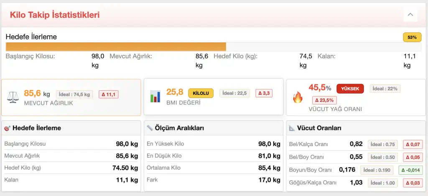Click the Kilo Takip İstatistikleri header title

pyautogui.click(x=55, y=15)
